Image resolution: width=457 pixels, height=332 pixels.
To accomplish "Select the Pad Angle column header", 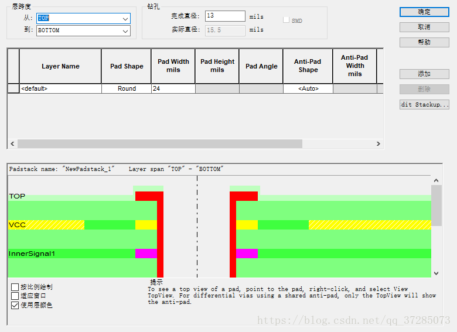I will [x=261, y=66].
